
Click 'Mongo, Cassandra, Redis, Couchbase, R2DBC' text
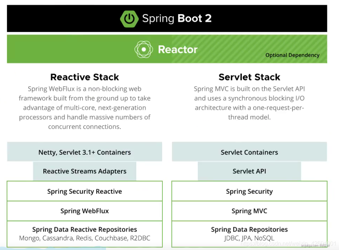[x=84, y=238]
